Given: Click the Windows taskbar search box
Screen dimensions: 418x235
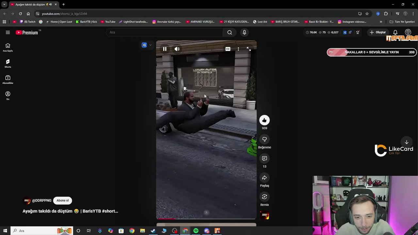Looking at the screenshot, I should [x=42, y=231].
